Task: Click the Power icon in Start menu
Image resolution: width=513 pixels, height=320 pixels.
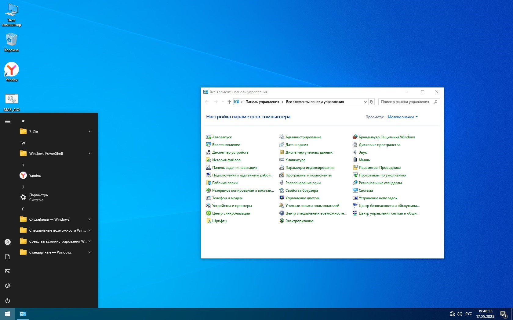Action: coord(8,300)
